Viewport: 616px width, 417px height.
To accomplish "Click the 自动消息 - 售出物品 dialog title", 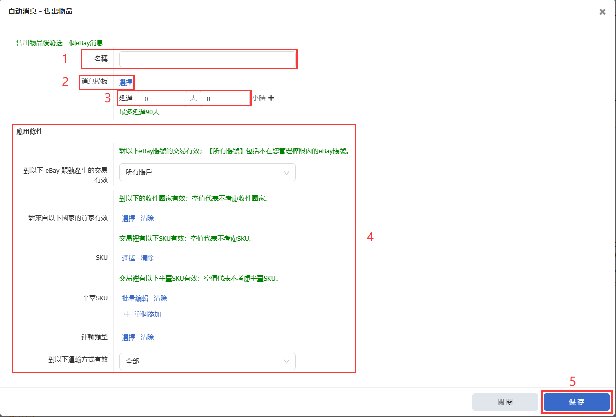I will pyautogui.click(x=40, y=11).
